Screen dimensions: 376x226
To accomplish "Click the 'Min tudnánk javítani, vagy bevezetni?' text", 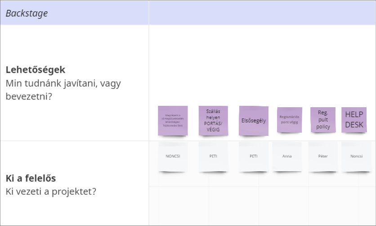I will (63, 90).
